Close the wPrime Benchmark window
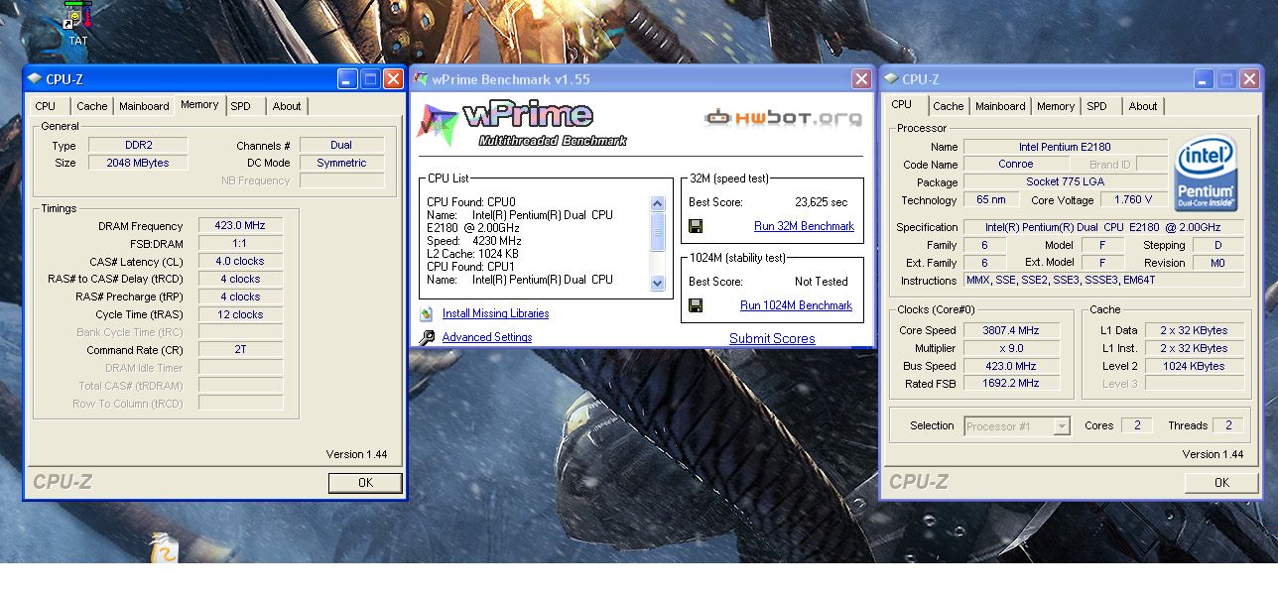1278x595 pixels. coord(861,79)
